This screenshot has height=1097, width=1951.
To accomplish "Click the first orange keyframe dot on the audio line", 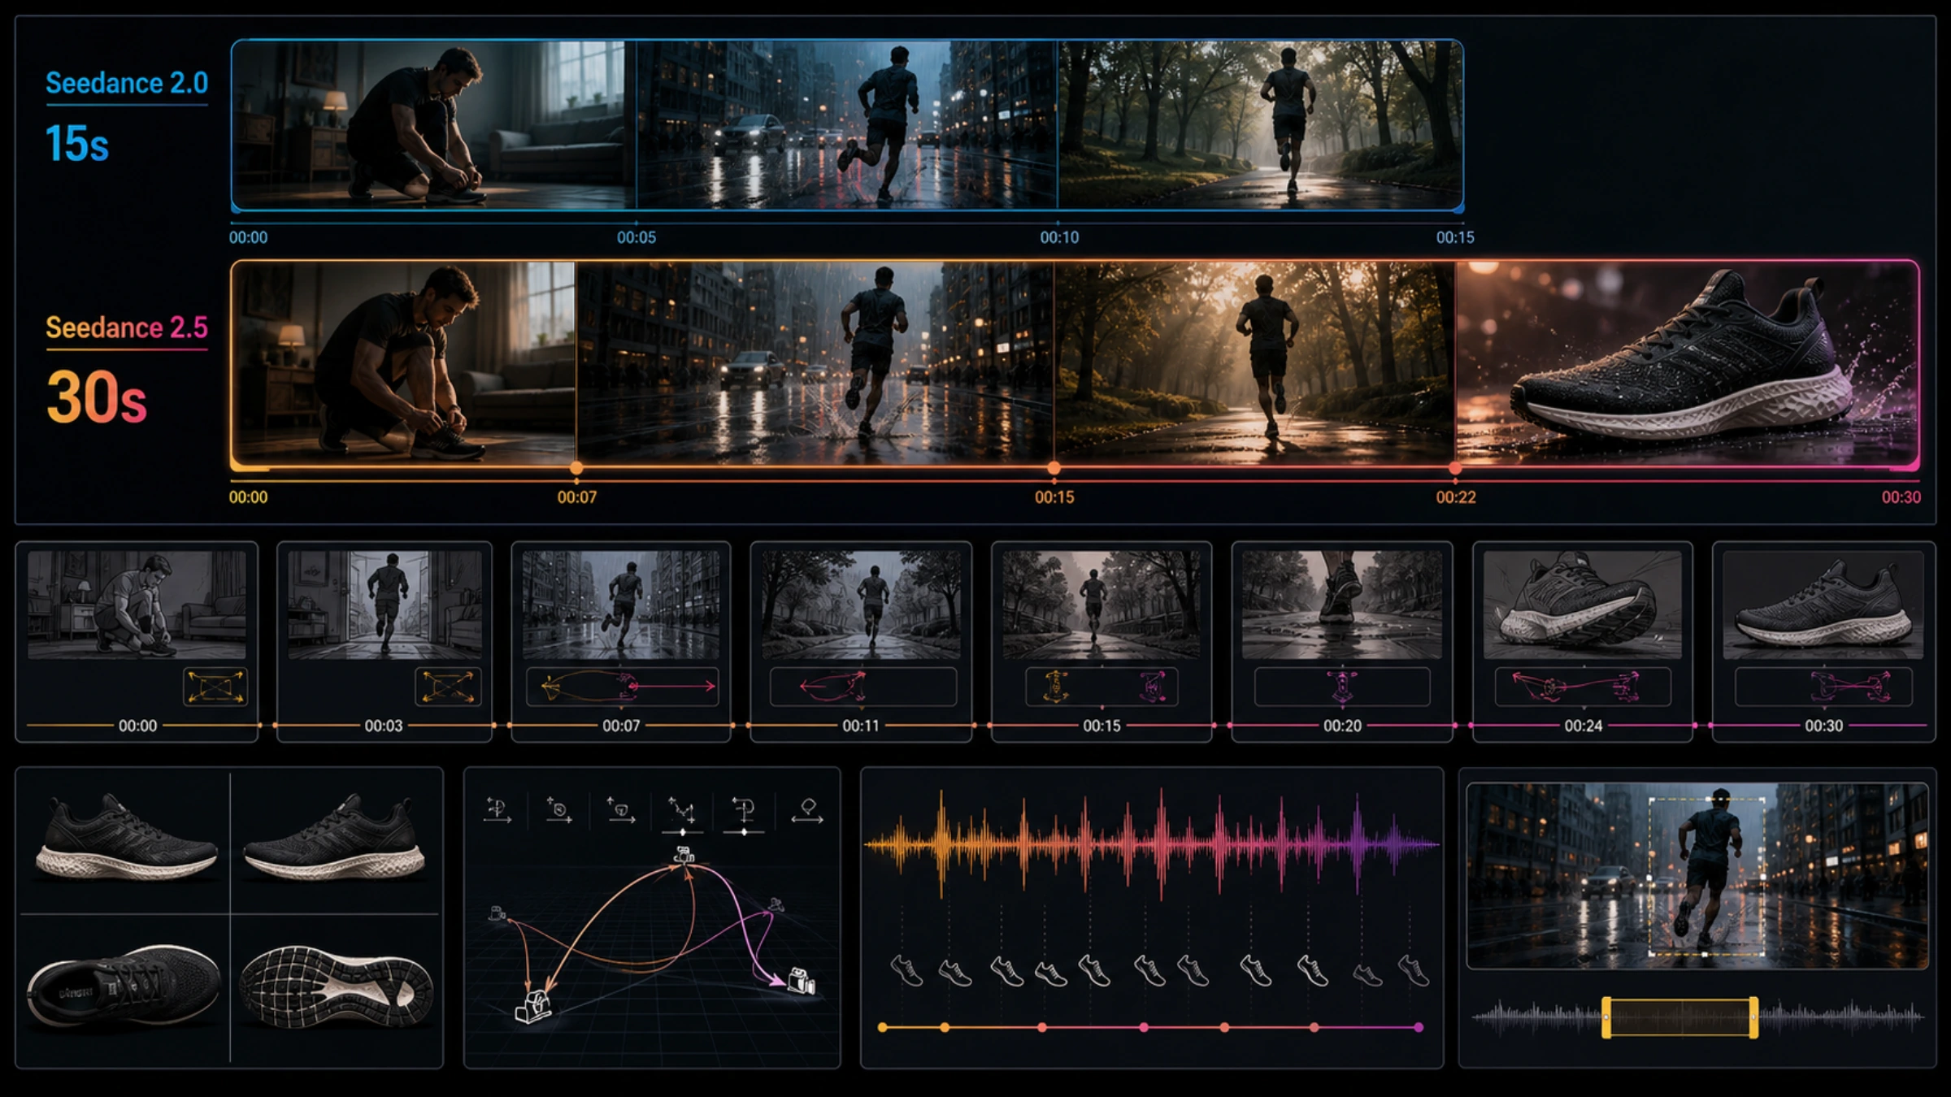I will pos(883,1028).
